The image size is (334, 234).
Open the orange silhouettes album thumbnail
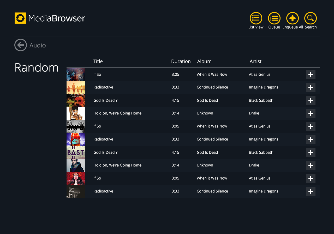click(76, 87)
